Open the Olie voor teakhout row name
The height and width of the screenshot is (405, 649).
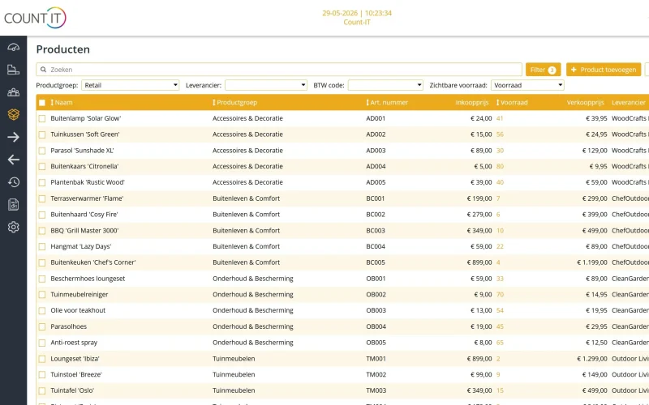tap(78, 310)
